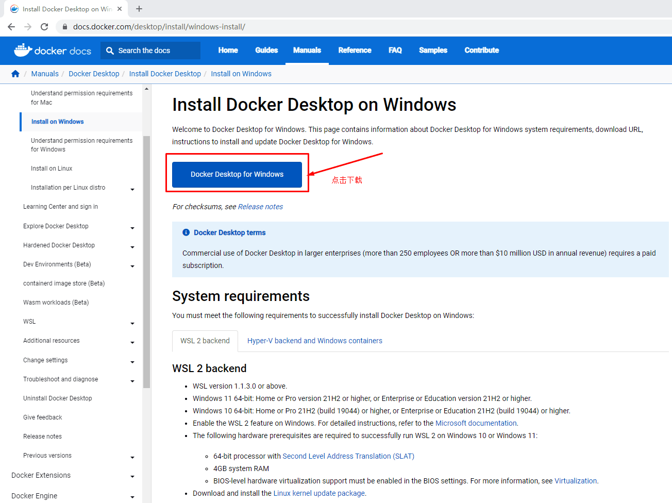Click the System requirements heading
672x503 pixels.
tap(241, 296)
